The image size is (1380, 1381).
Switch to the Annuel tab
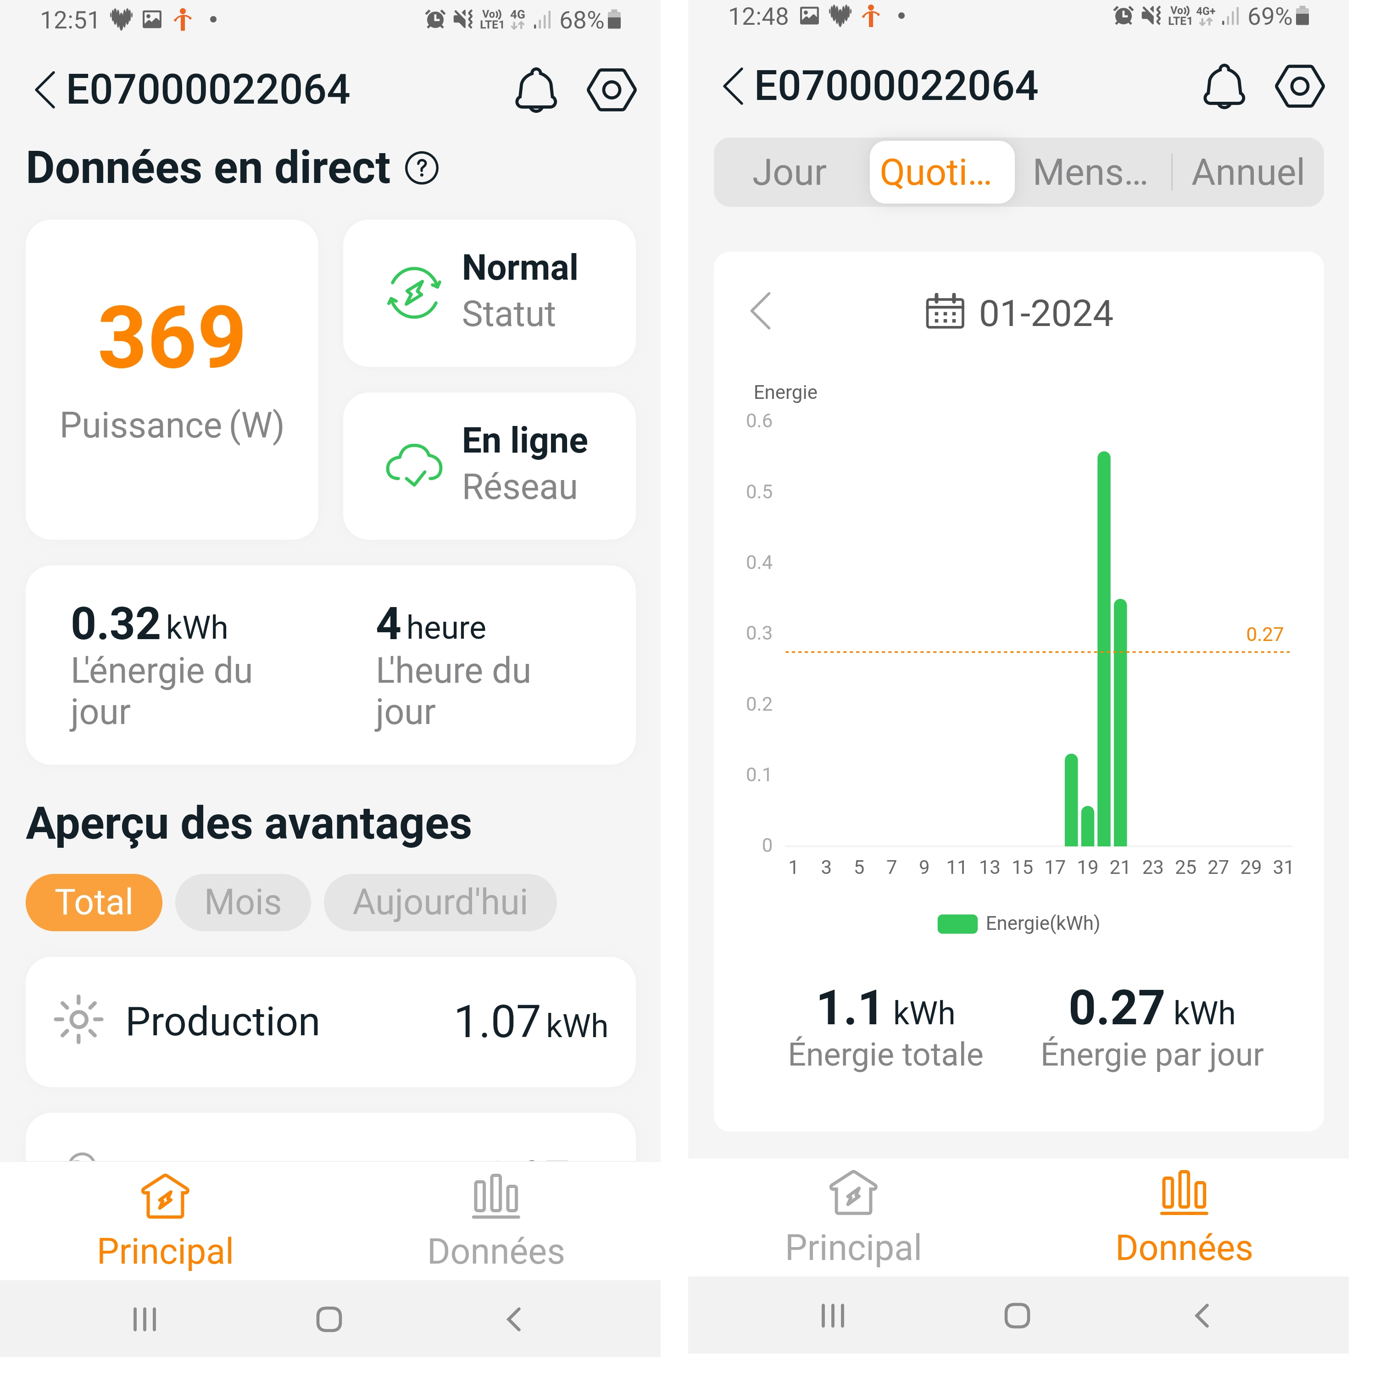(1248, 172)
